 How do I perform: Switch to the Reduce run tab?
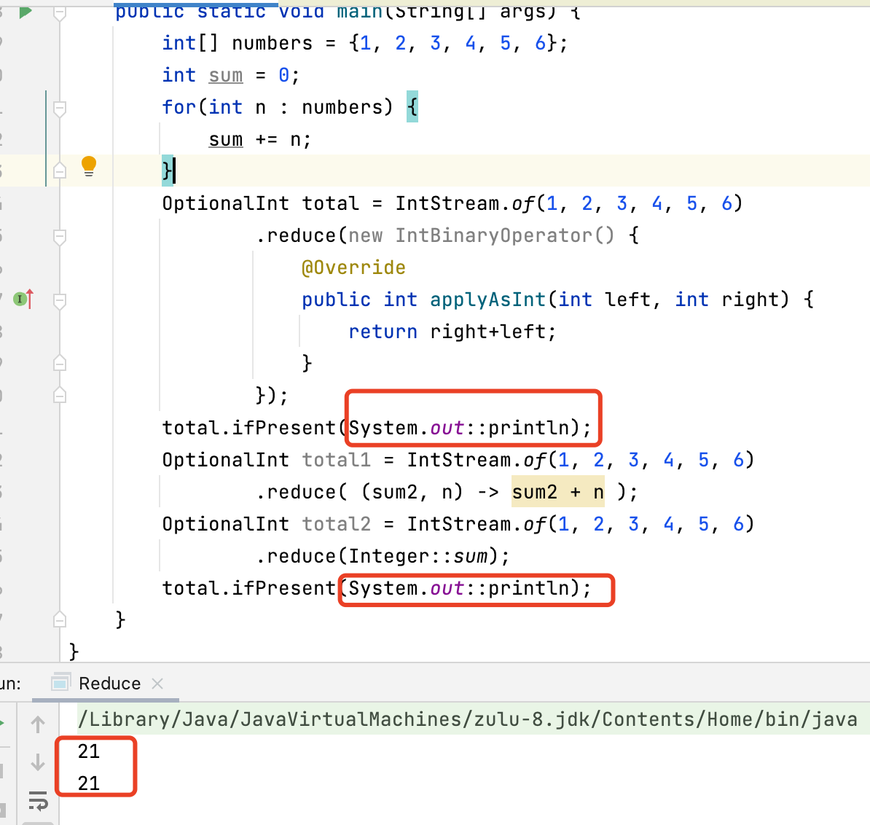coord(109,684)
